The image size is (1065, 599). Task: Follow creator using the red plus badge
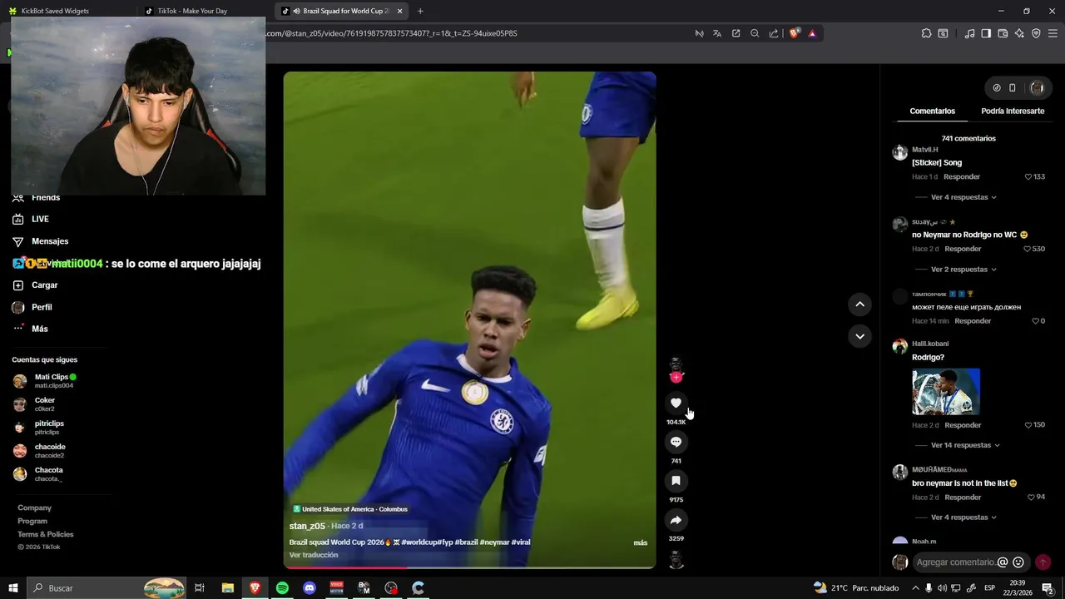coord(676,378)
